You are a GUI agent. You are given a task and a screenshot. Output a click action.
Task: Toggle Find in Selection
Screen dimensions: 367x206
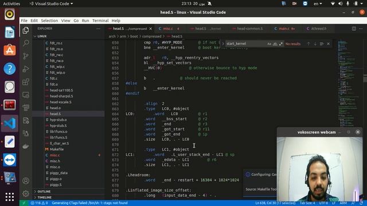point(322,43)
